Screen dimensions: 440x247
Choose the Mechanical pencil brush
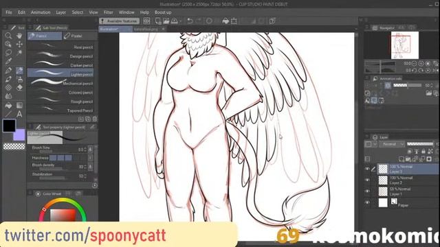[60, 82]
